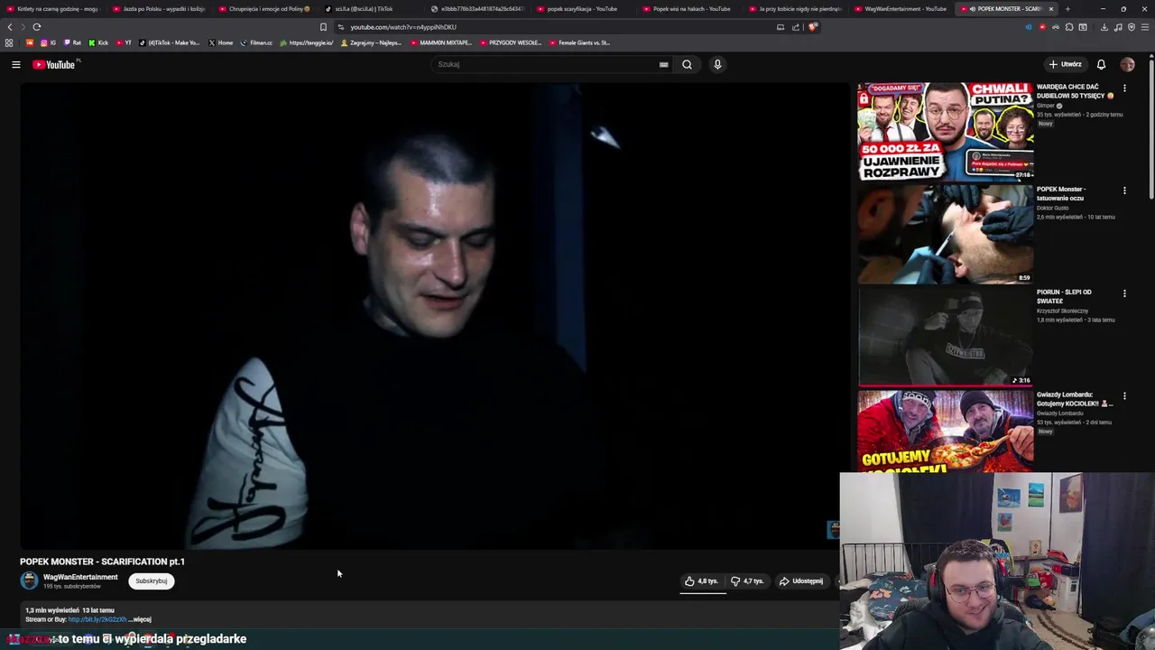Viewport: 1155px width, 650px height.
Task: Open options menu for POPEK Monster tatuowanie video
Action: coord(1124,190)
